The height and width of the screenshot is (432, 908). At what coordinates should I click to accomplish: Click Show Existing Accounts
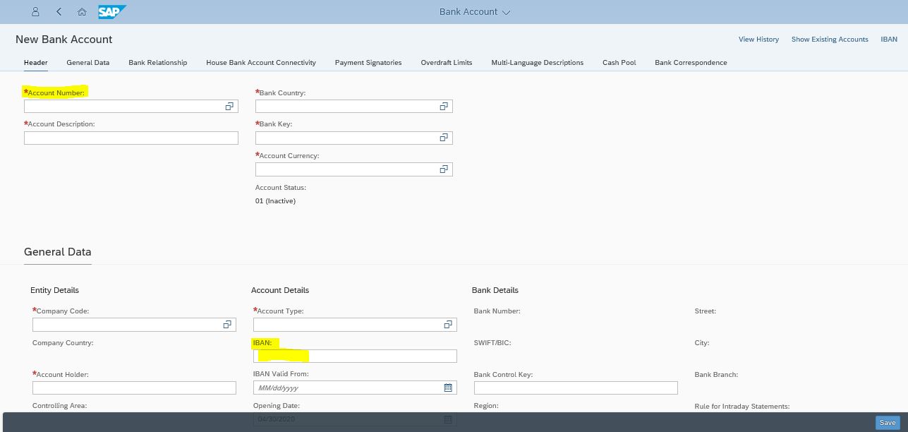pos(829,40)
